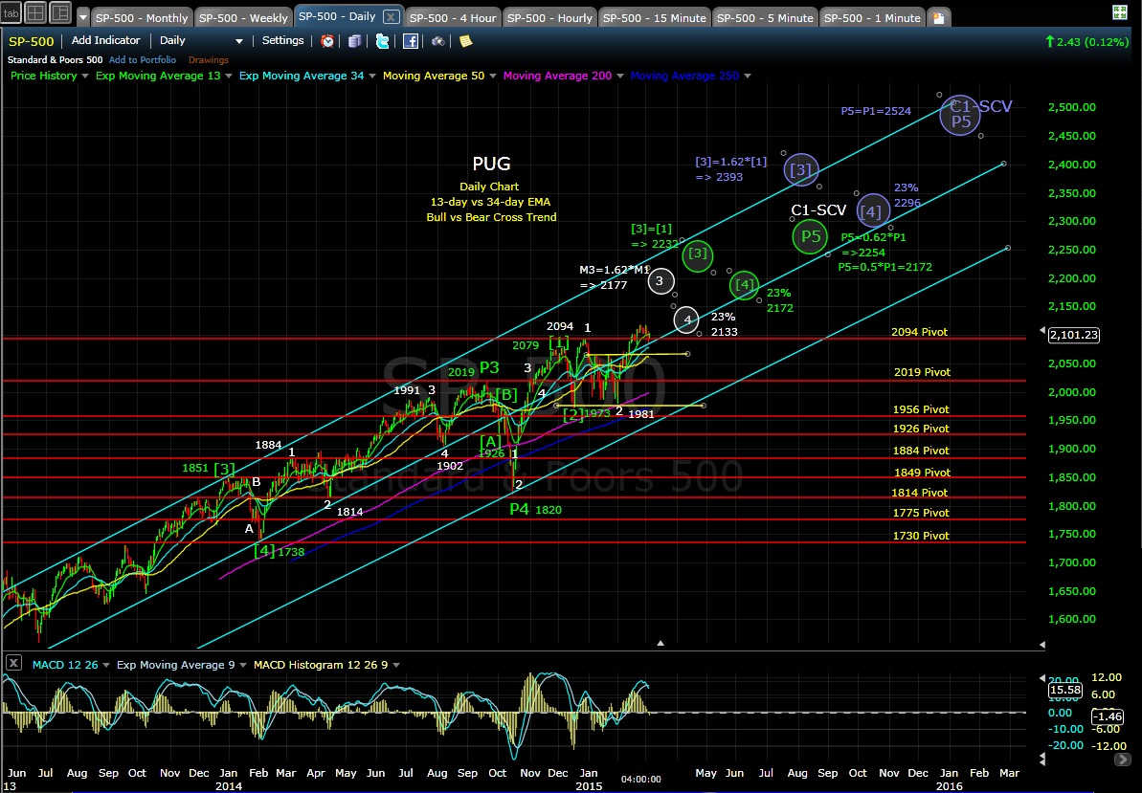Click the tab mode icon
1142x793 pixels.
(11, 12)
